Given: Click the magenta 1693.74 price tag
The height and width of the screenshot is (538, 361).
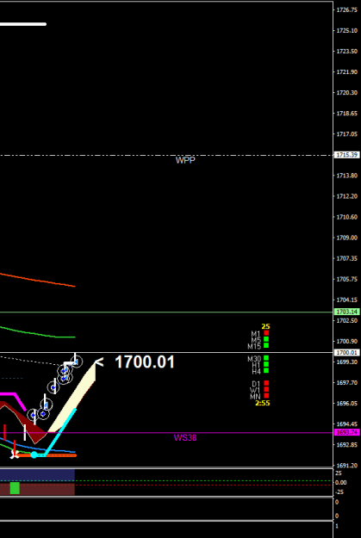Looking at the screenshot, I should coord(346,433).
